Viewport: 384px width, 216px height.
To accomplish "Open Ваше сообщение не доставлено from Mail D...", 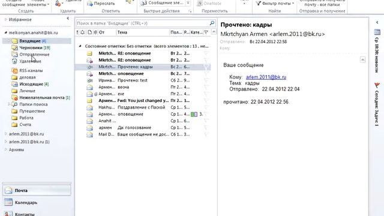I will pyautogui.click(x=143, y=134).
